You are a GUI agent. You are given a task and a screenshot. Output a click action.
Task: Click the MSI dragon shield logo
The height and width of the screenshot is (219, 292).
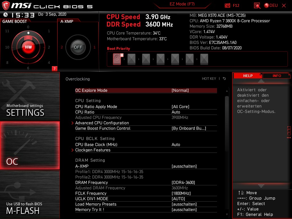(x=6, y=6)
